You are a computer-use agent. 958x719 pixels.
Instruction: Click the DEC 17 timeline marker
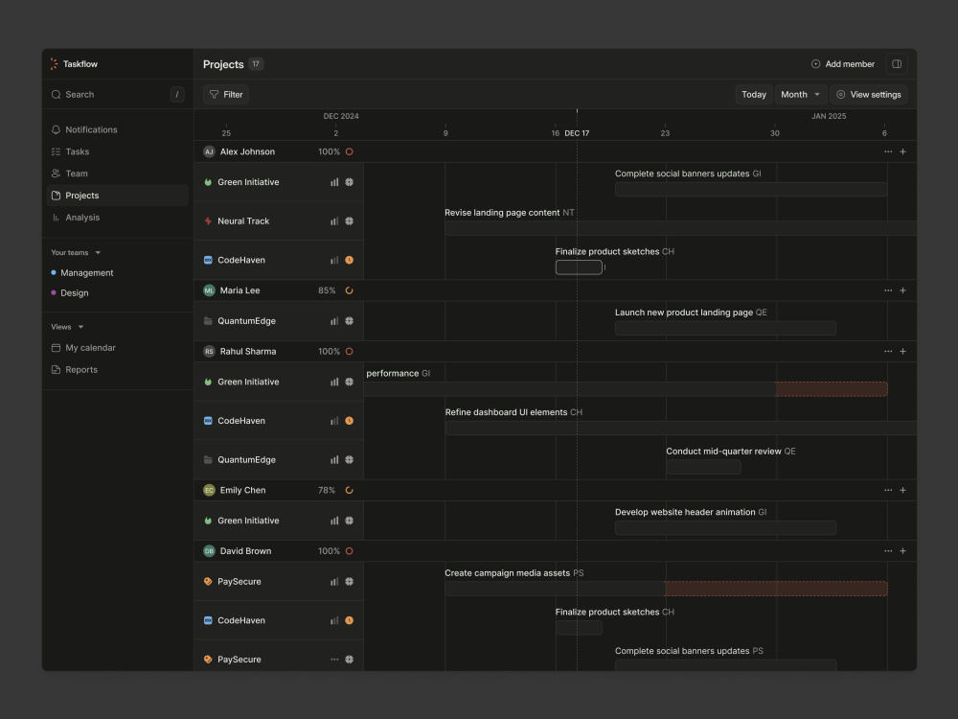coord(577,133)
